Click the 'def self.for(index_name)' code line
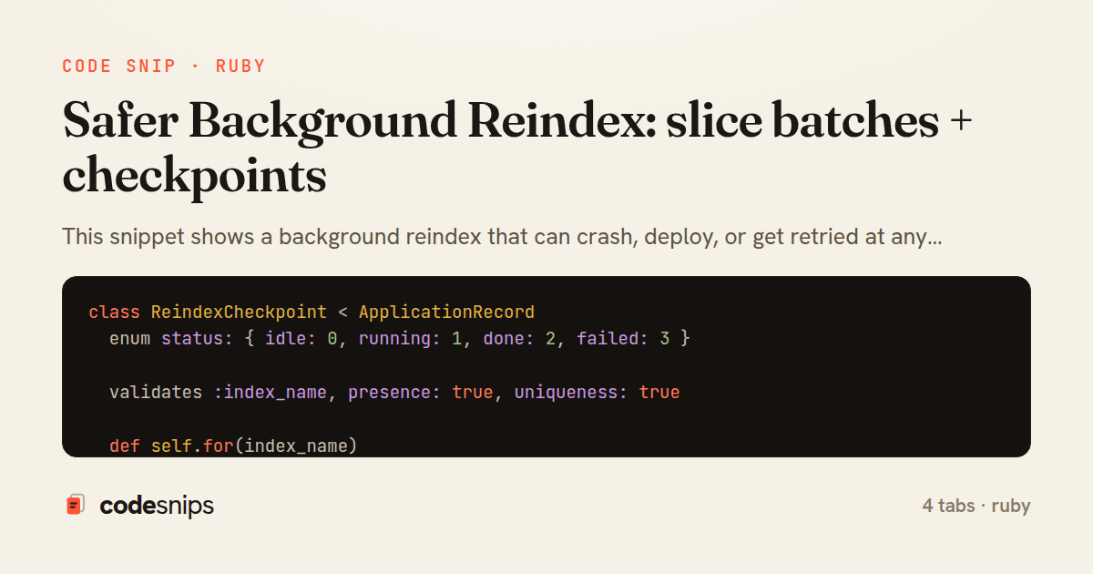The width and height of the screenshot is (1093, 574). (233, 446)
